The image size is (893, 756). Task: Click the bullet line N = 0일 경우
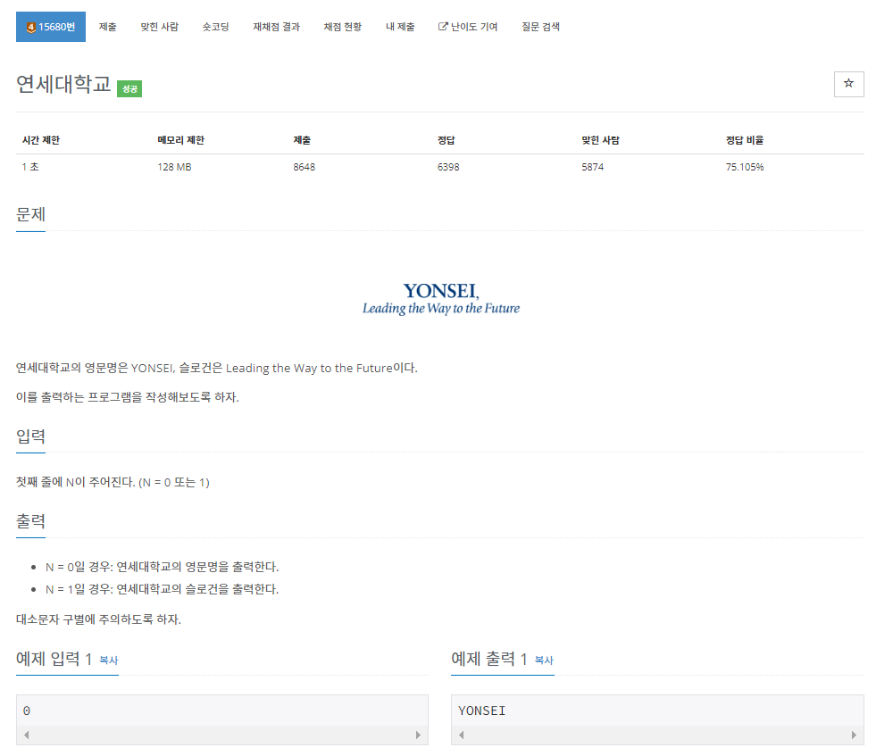[162, 567]
